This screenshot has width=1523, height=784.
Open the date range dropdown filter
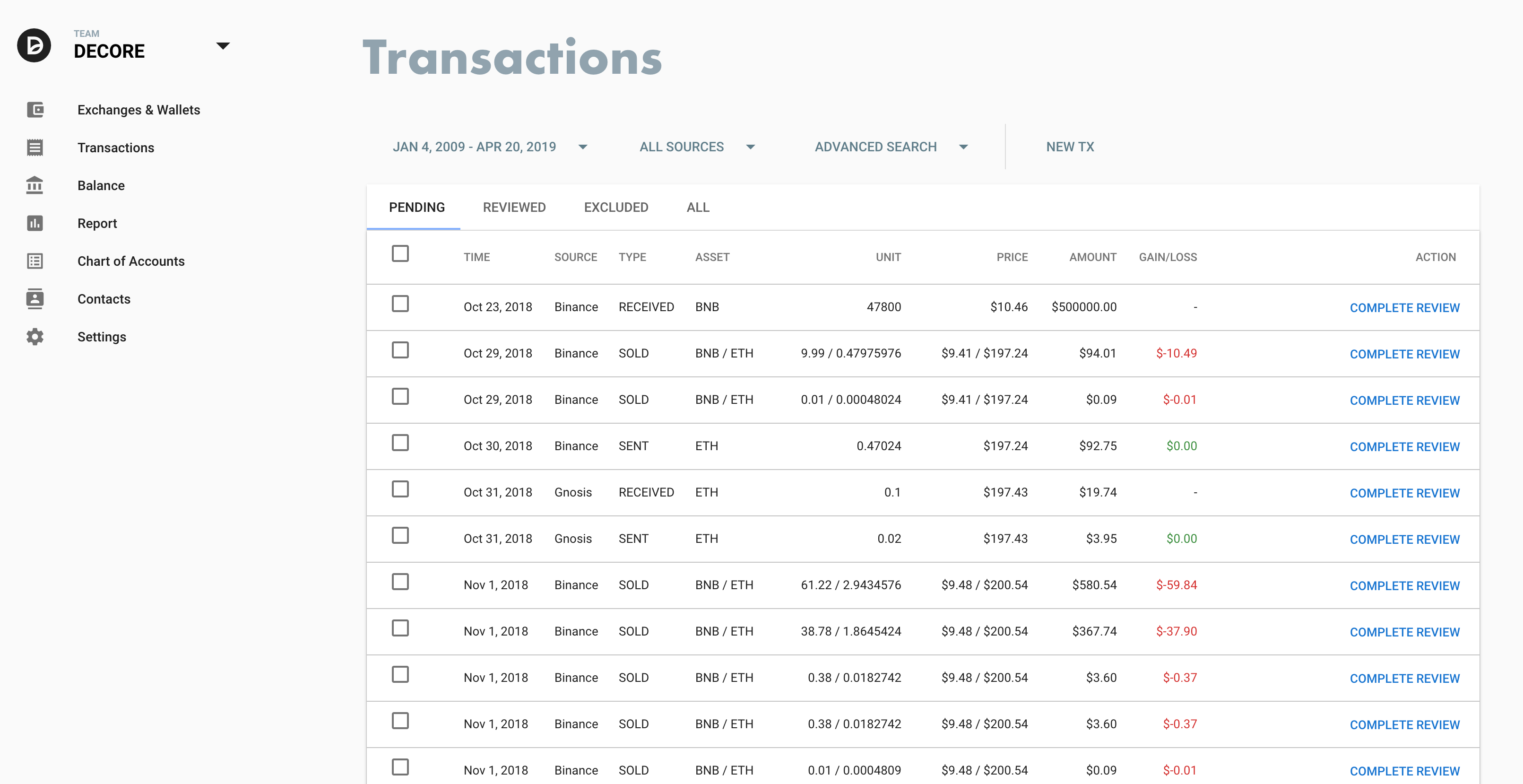490,147
